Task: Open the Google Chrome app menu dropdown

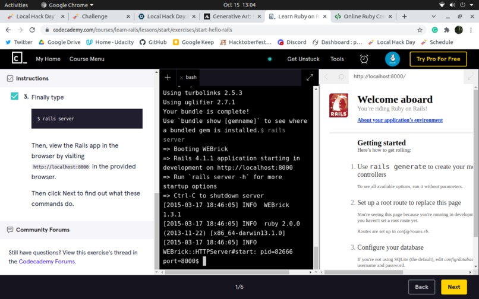Action: click(x=67, y=5)
